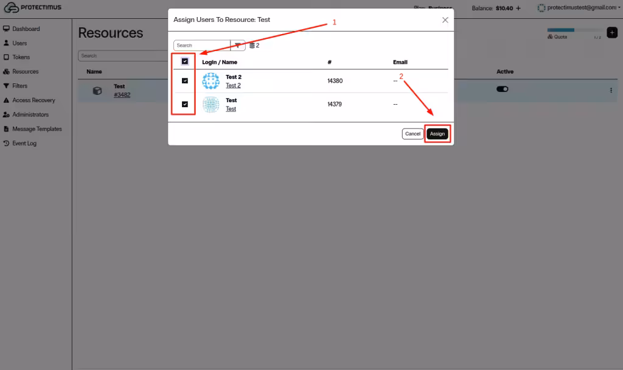The image size is (623, 370).
Task: Click the Test 2 user avatar
Action: click(211, 81)
